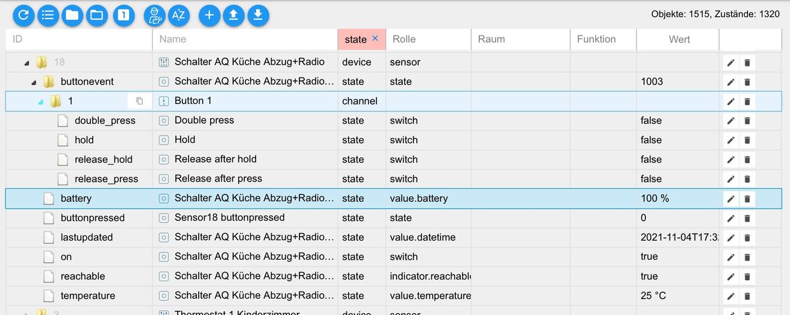The width and height of the screenshot is (790, 315).
Task: Expand all nodes with the open folder icon
Action: [97, 15]
